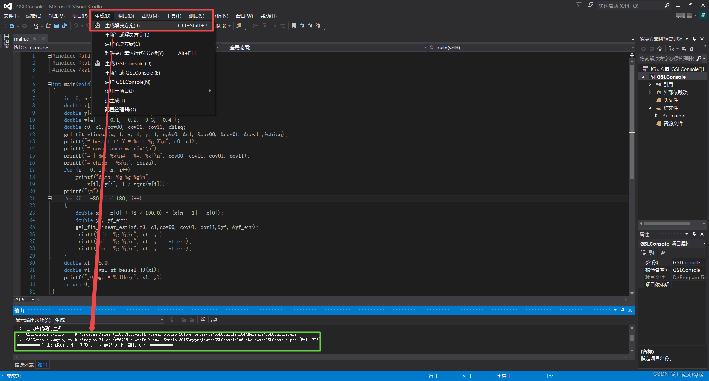Click search magnifier in Solution Explorer
The height and width of the screenshot is (381, 709).
699,59
